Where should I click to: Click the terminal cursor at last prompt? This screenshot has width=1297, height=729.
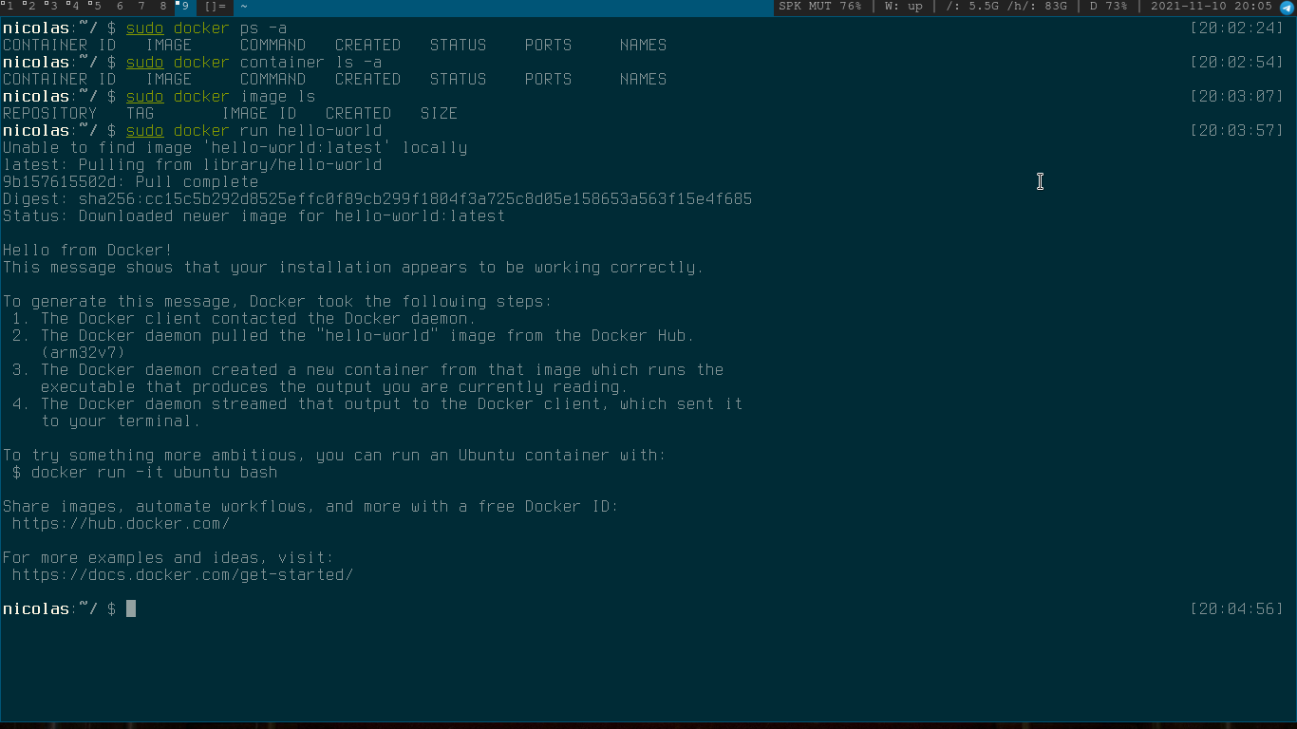[x=131, y=609]
